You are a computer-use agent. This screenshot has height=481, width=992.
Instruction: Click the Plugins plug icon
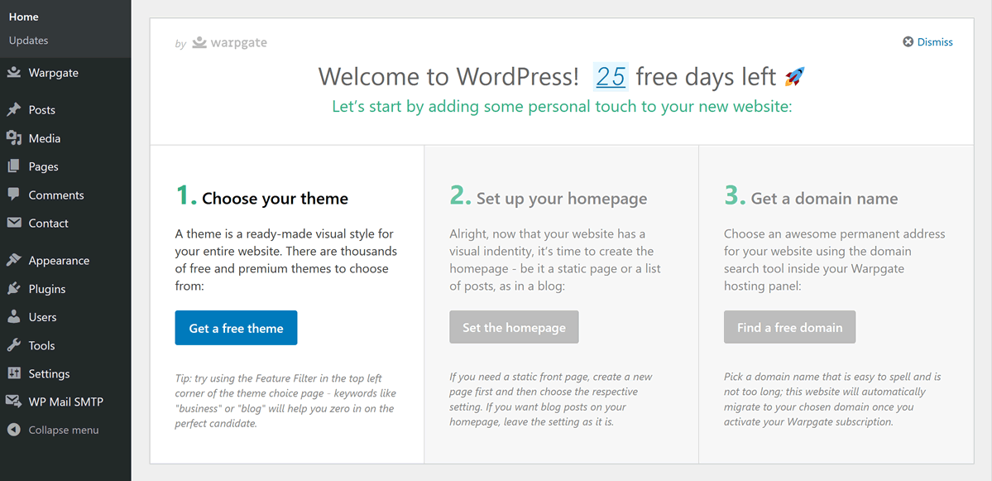pos(13,289)
